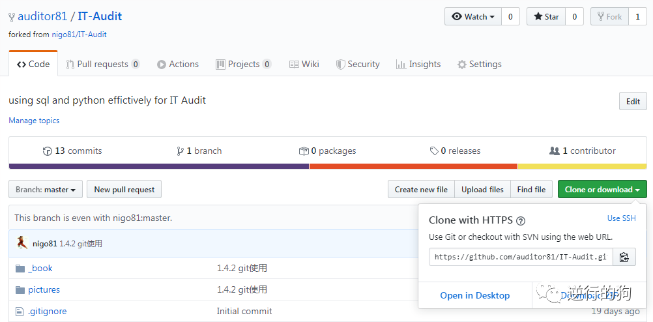Screen dimensions: 653x322
Task: Open the _book row commit message link
Action: tap(242, 269)
